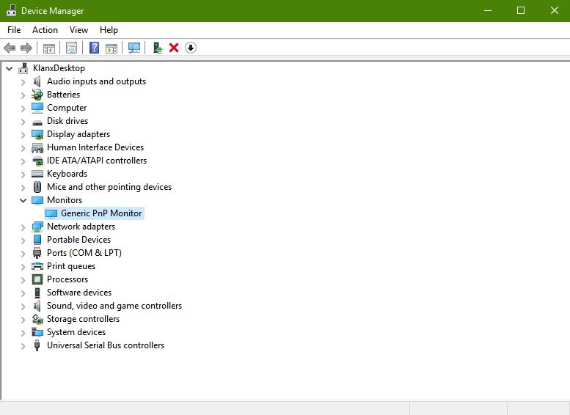Select the KlanxDesktop text label
Image resolution: width=570 pixels, height=415 pixels.
(59, 68)
